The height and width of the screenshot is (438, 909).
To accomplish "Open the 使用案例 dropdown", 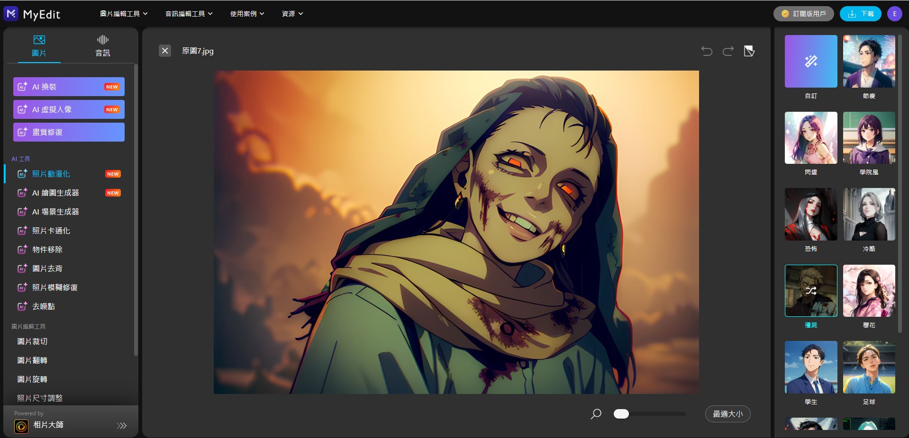I will pyautogui.click(x=247, y=14).
